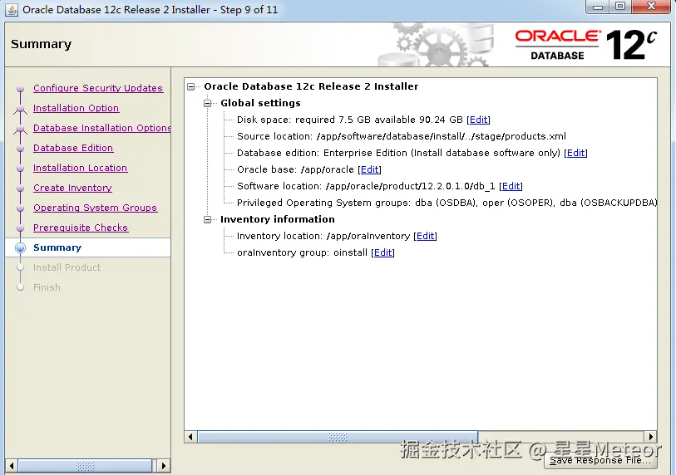Go to the Installation Option step
This screenshot has height=475, width=676.
point(76,108)
